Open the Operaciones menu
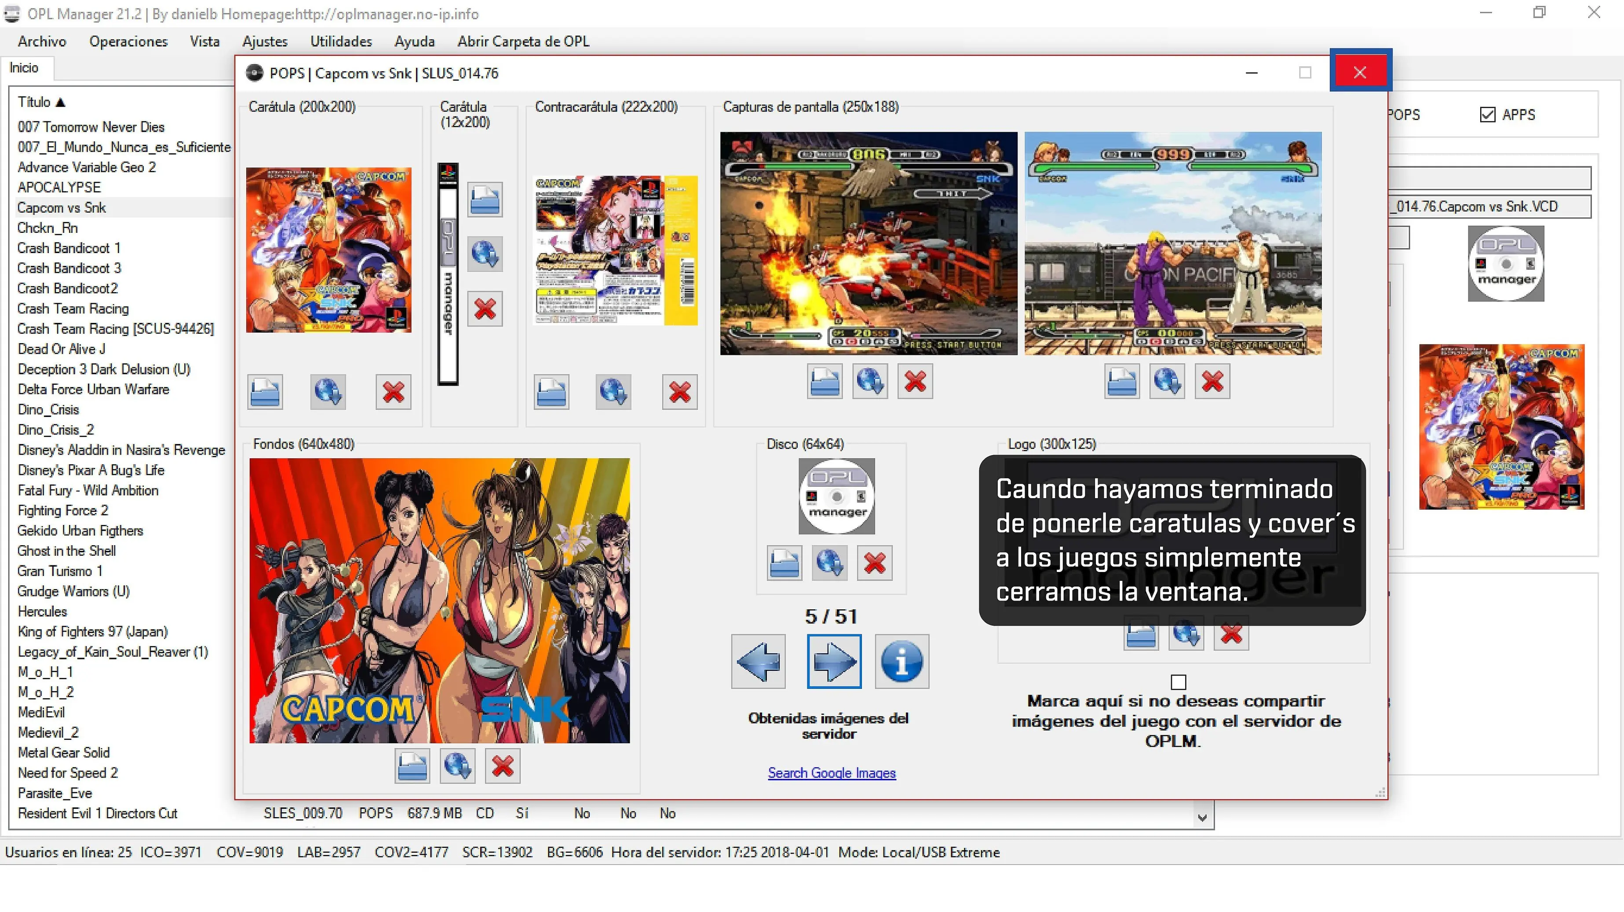Screen dimensions: 1624x912 coord(128,42)
